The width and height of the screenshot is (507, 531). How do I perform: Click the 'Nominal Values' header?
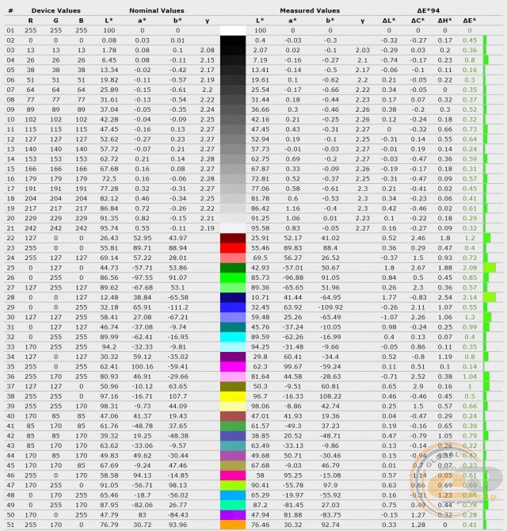tap(157, 10)
